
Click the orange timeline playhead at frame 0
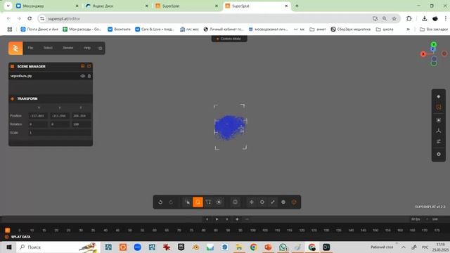[x=8, y=231]
